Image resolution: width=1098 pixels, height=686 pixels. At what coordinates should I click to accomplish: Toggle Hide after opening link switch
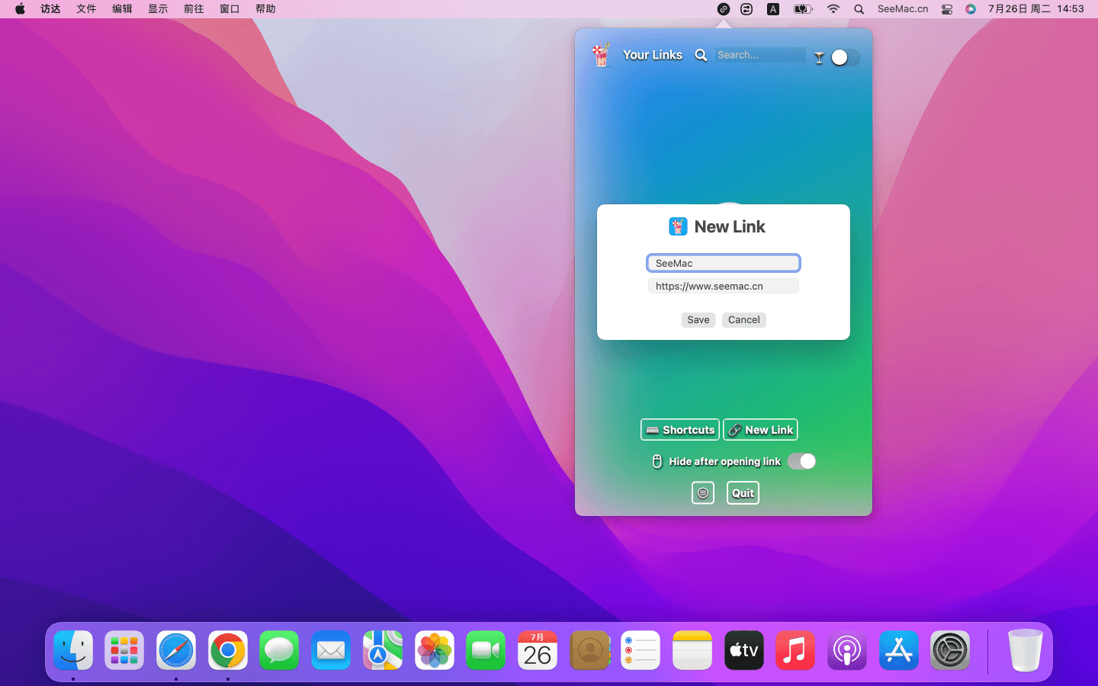[x=801, y=461]
